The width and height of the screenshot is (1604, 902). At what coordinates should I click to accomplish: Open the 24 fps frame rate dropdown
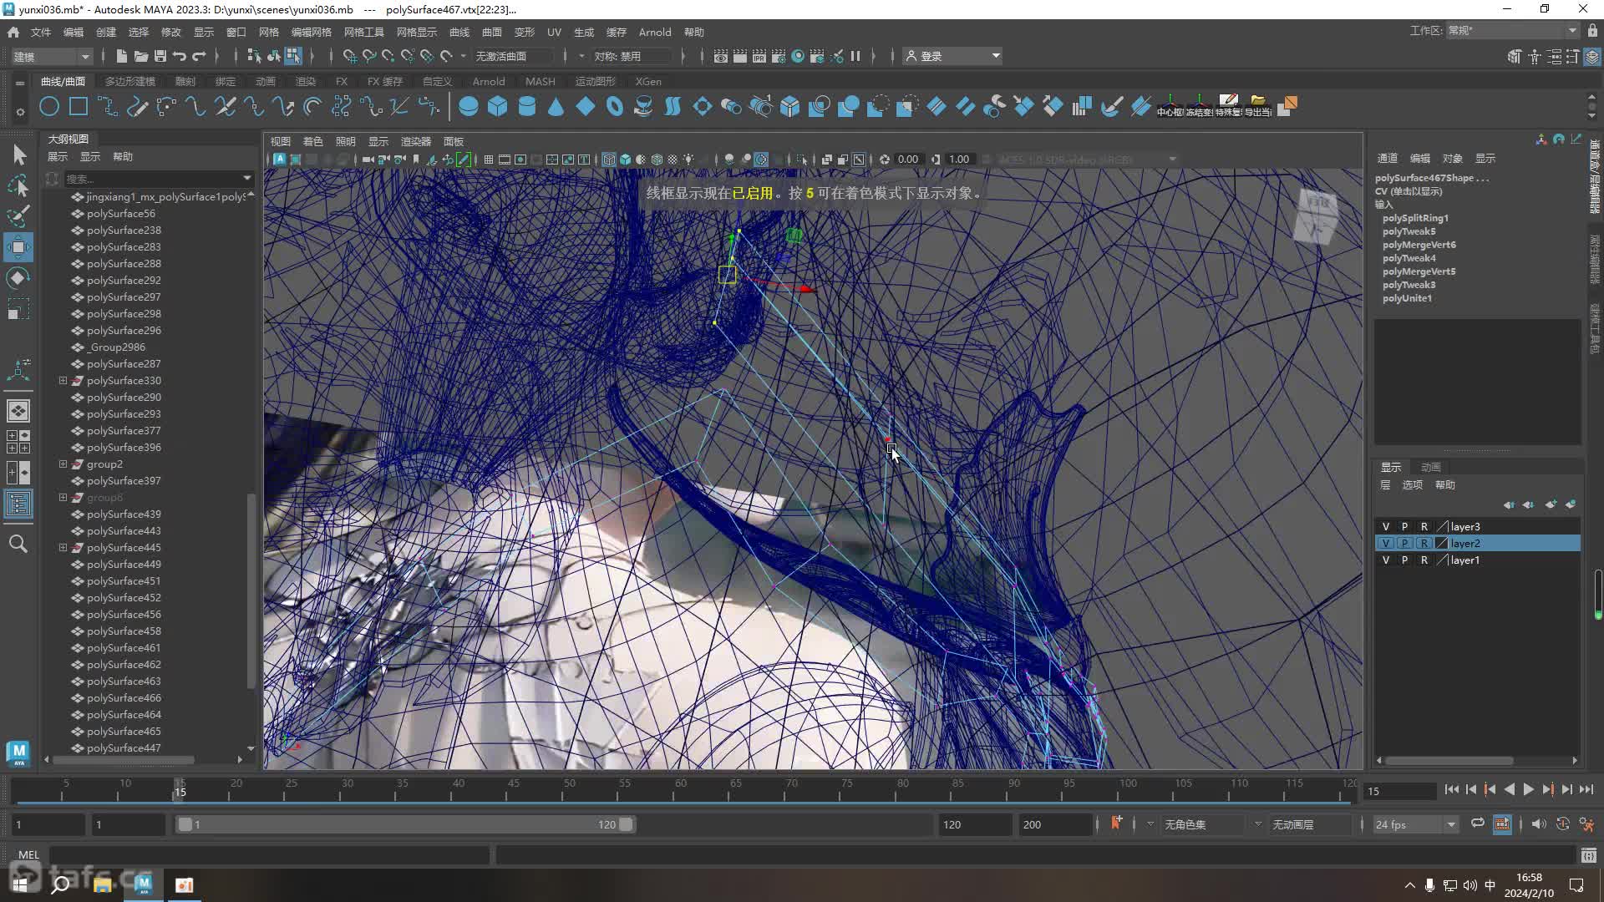click(x=1415, y=824)
